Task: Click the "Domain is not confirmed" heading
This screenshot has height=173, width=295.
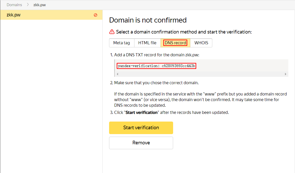Action: tap(148, 20)
